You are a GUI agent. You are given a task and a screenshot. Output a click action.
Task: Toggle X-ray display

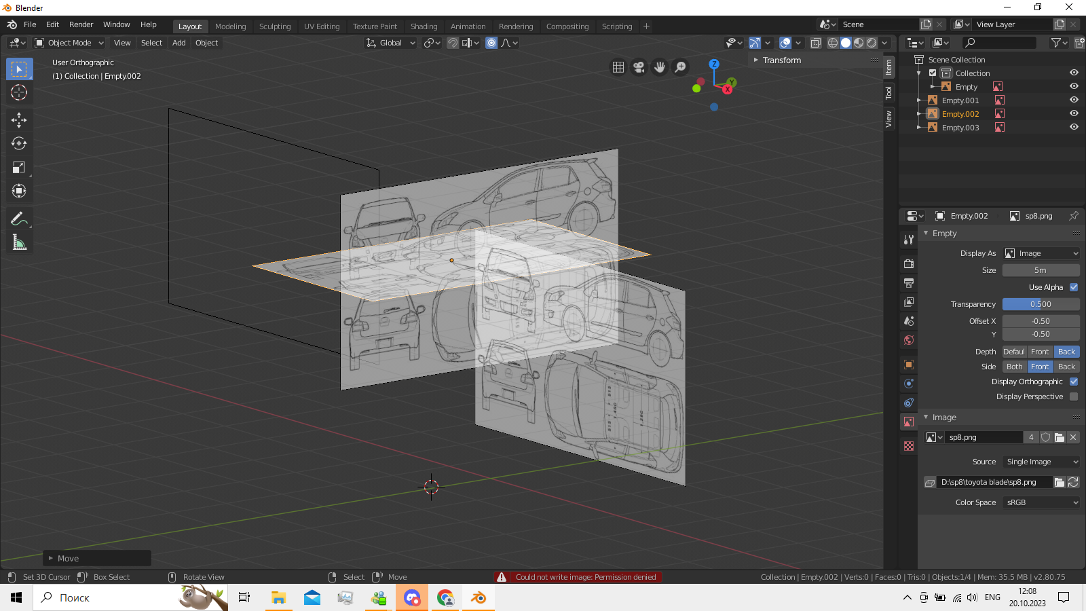click(816, 43)
